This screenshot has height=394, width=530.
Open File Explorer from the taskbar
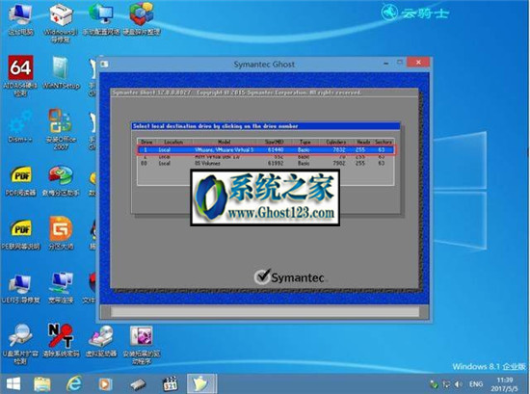(x=41, y=383)
